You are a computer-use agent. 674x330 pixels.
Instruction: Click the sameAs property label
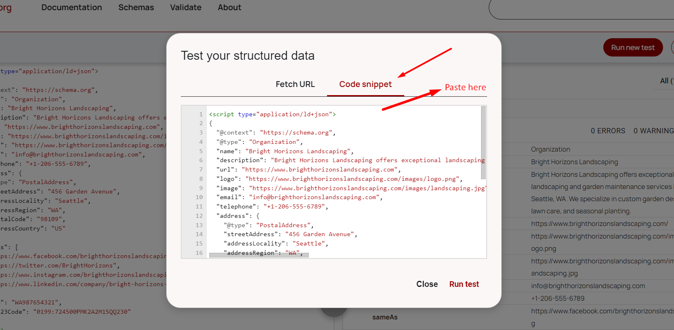click(x=385, y=317)
